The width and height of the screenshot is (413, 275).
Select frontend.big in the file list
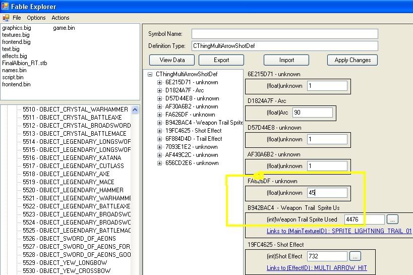point(16,42)
